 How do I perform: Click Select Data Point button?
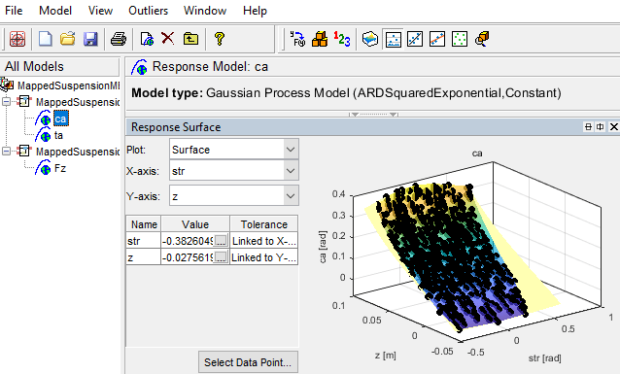pos(248,361)
